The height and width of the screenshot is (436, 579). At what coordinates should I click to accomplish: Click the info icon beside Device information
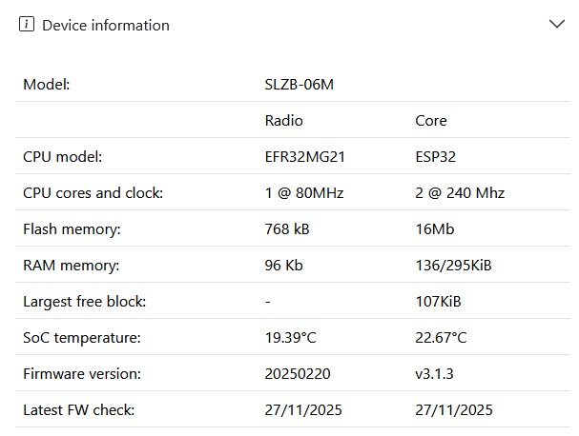(x=27, y=26)
